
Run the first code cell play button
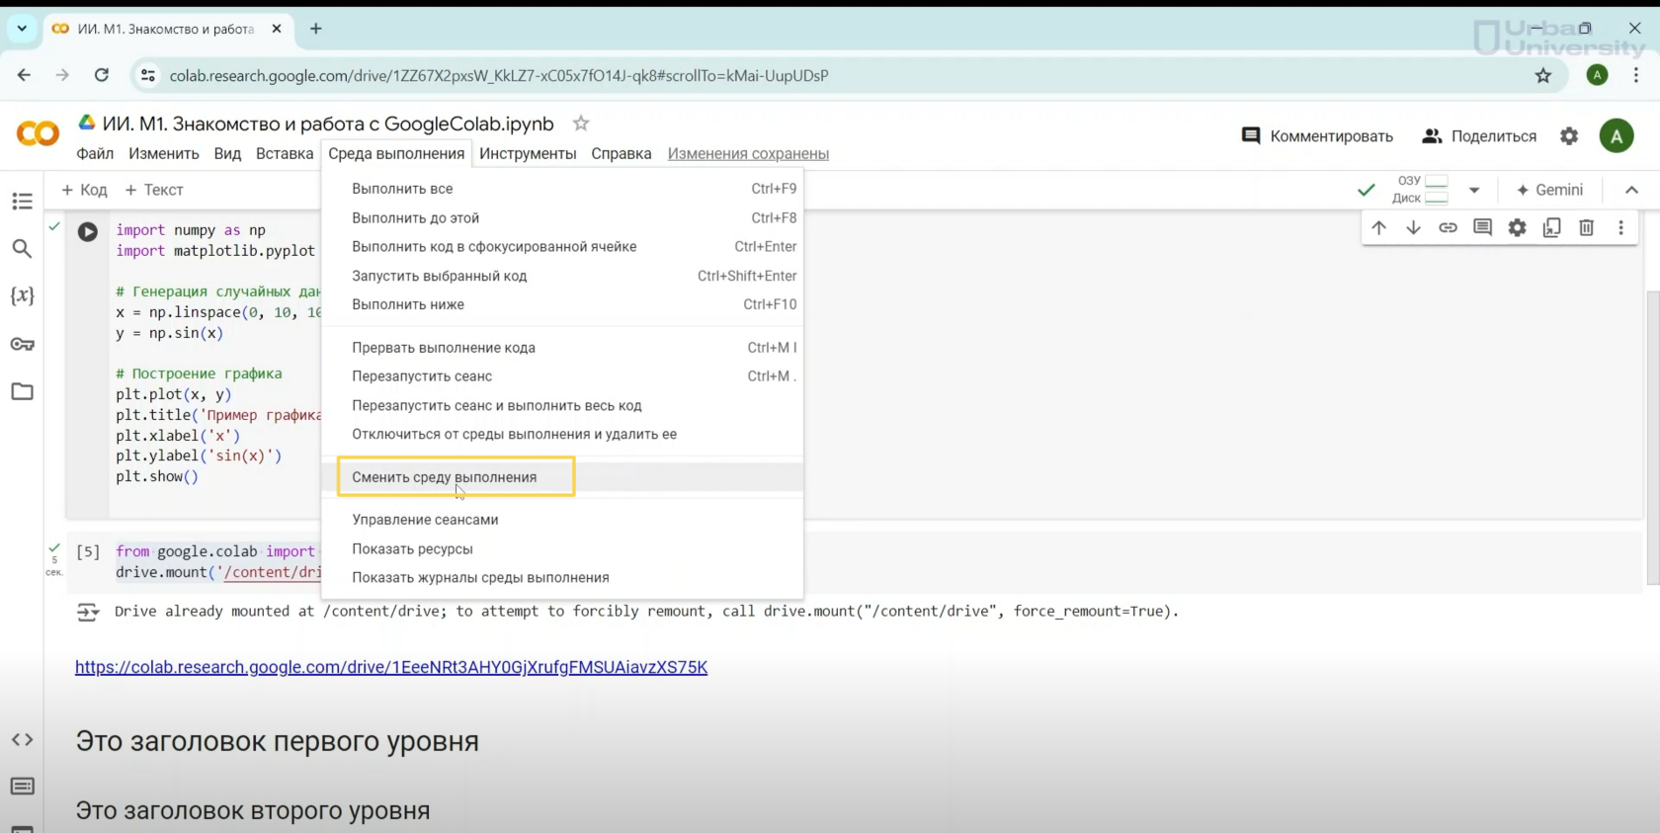pyautogui.click(x=88, y=231)
